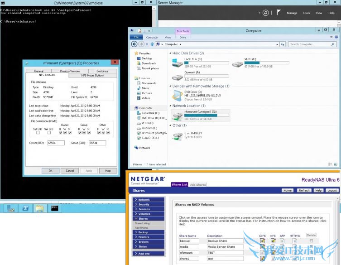Viewport: 341px width, 265px height.
Task: Click the NFS access icon for backup share
Action: click(x=273, y=241)
